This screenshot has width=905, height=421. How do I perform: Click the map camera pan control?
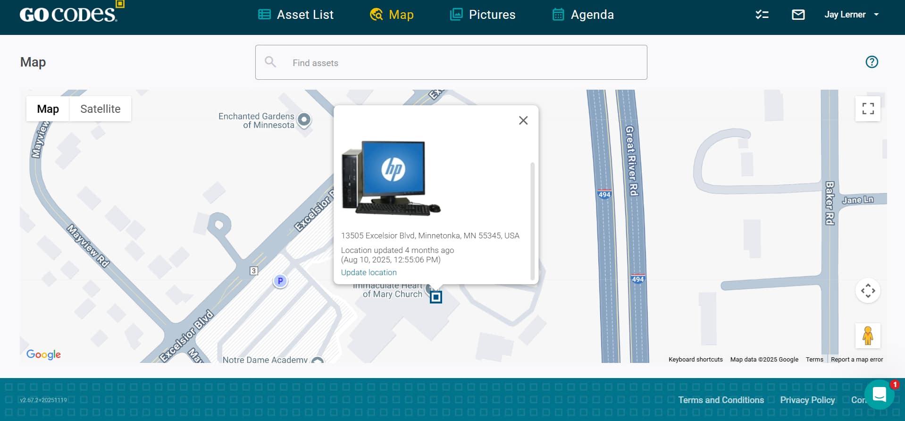click(x=868, y=291)
